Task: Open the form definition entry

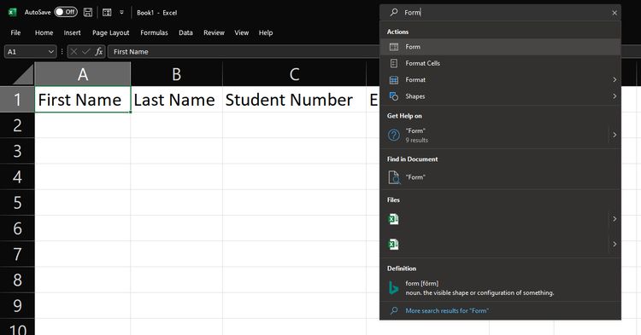Action: (500, 288)
